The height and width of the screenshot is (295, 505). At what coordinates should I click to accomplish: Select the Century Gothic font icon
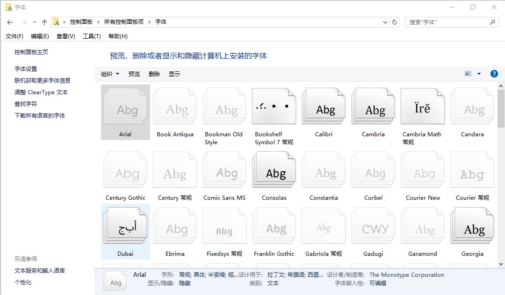(x=125, y=170)
